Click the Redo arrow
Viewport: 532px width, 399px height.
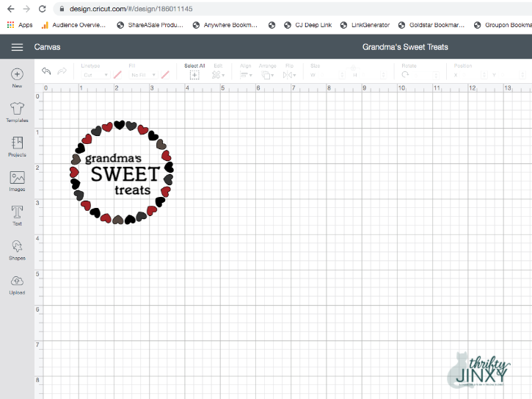(x=62, y=71)
